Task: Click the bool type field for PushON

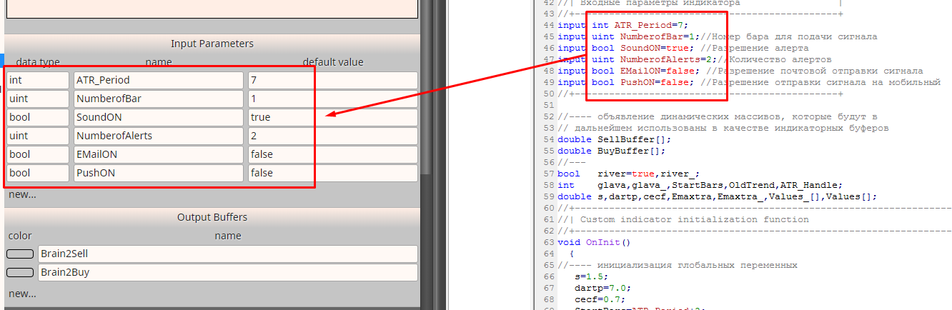Action: click(x=38, y=173)
